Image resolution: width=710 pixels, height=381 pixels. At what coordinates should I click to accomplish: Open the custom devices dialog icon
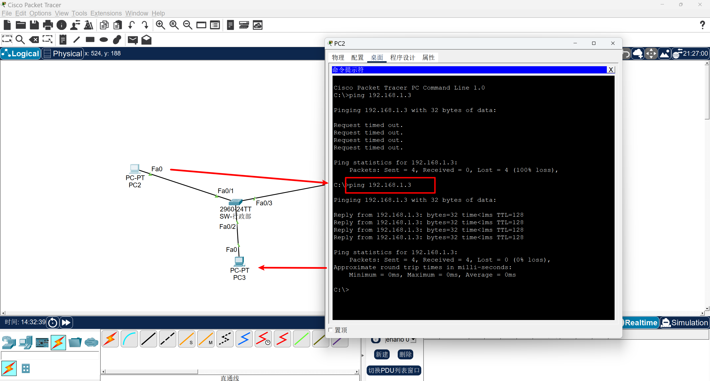[x=215, y=25]
